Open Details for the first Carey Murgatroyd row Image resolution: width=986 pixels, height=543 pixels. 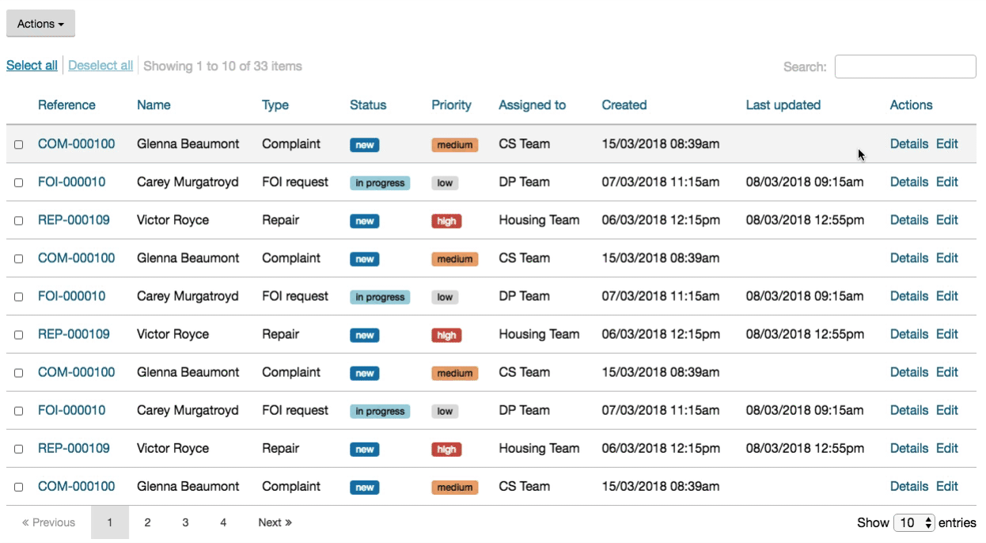click(908, 182)
